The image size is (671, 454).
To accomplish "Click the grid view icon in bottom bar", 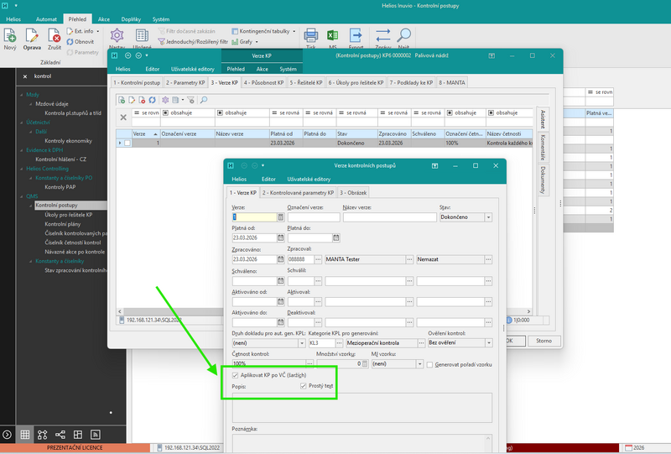I will click(x=25, y=435).
